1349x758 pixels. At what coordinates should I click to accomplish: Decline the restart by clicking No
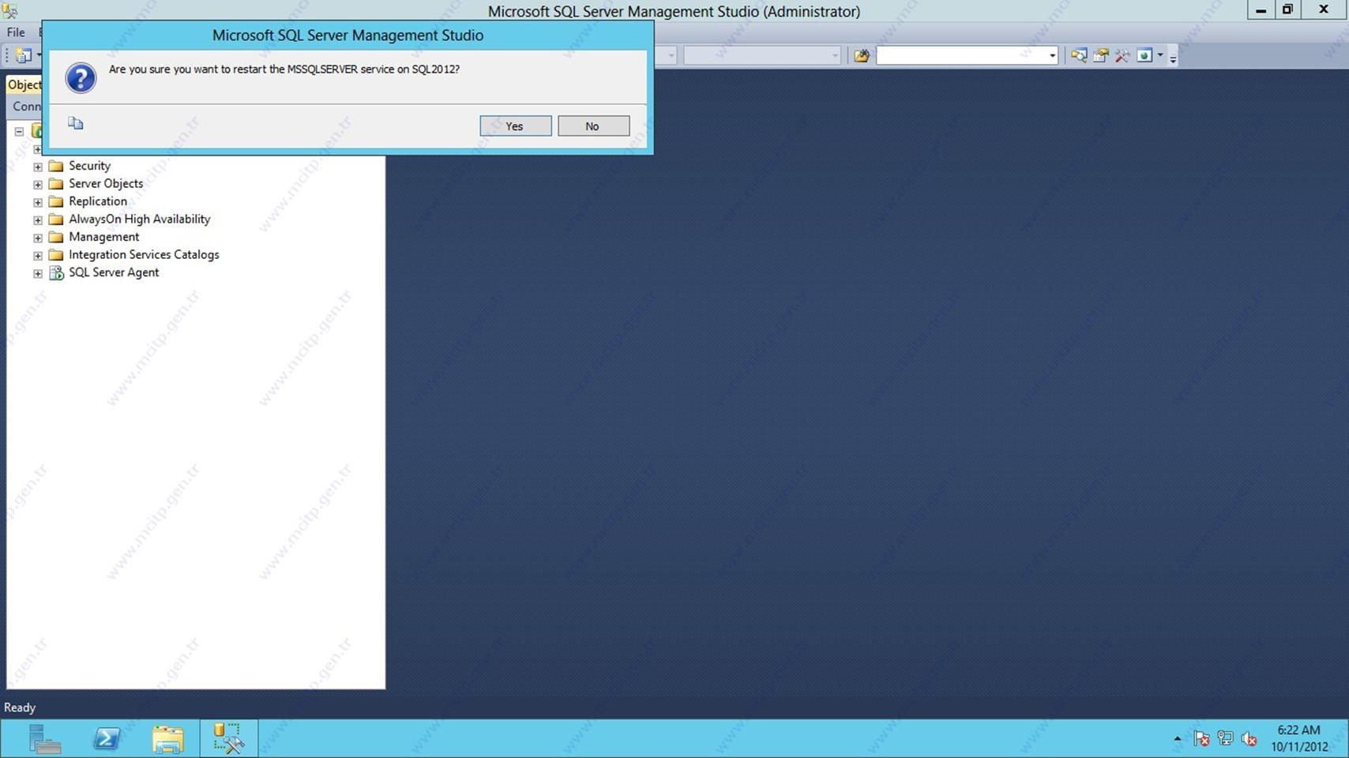(x=593, y=126)
